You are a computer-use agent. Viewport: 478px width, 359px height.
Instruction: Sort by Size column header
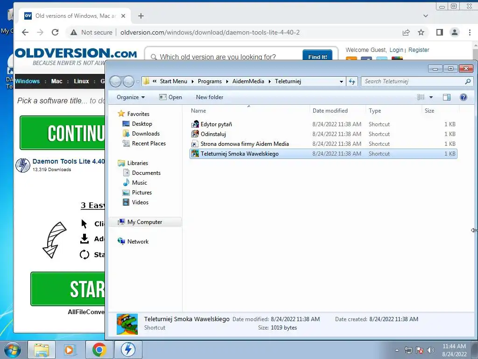point(429,110)
